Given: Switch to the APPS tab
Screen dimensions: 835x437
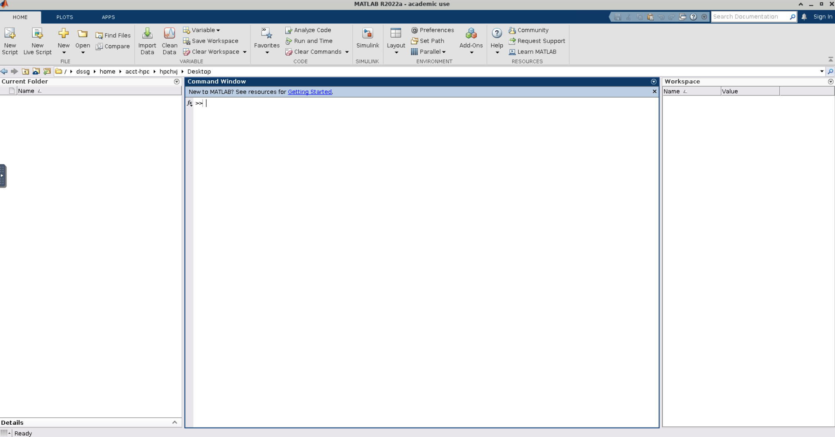Looking at the screenshot, I should coord(108,17).
